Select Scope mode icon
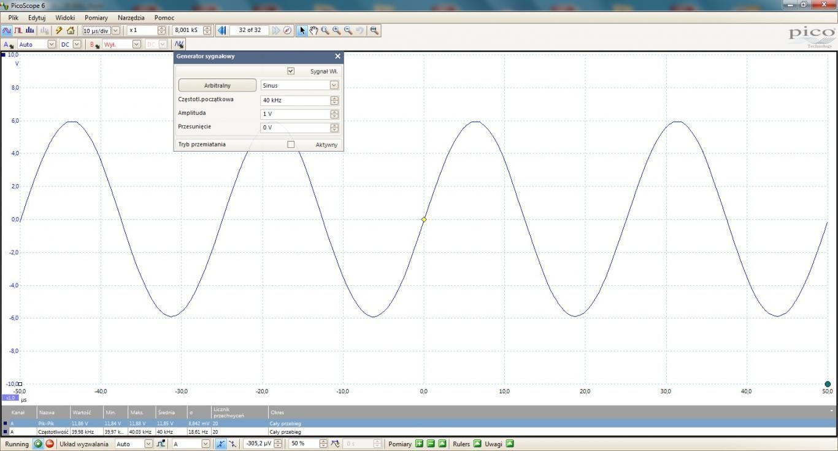838x451 pixels. point(7,30)
